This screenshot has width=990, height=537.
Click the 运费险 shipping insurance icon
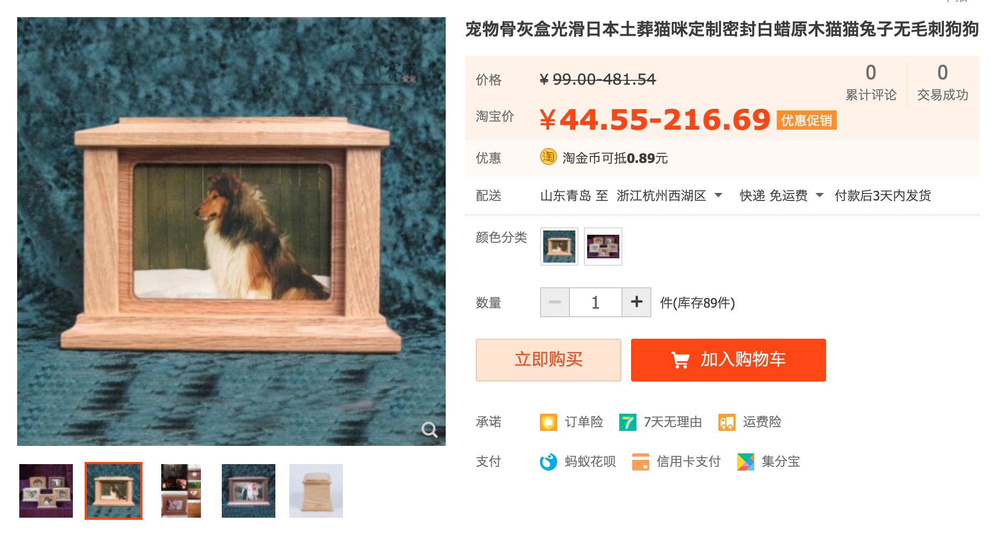(x=727, y=422)
